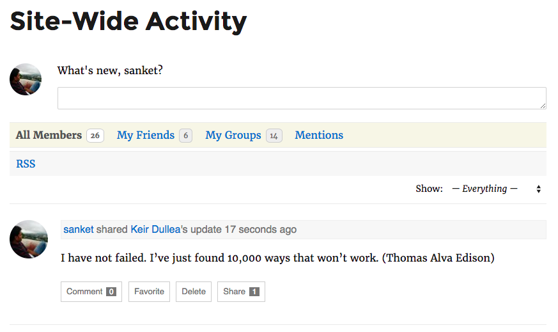This screenshot has width=558, height=332.
Task: Click the My Groups count badge 14
Action: tap(274, 136)
